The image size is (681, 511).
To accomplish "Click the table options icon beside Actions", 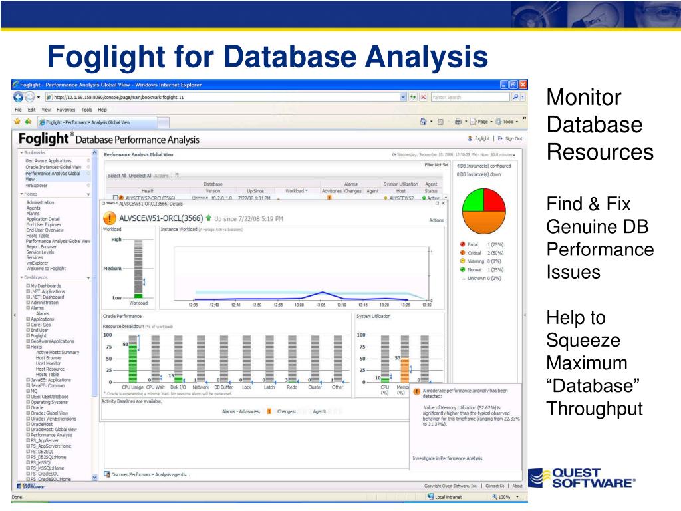I will click(177, 176).
